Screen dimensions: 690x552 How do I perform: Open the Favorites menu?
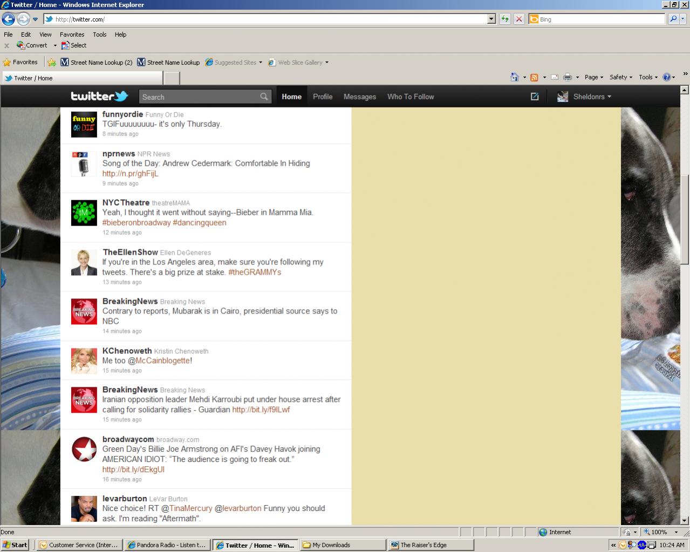[72, 34]
